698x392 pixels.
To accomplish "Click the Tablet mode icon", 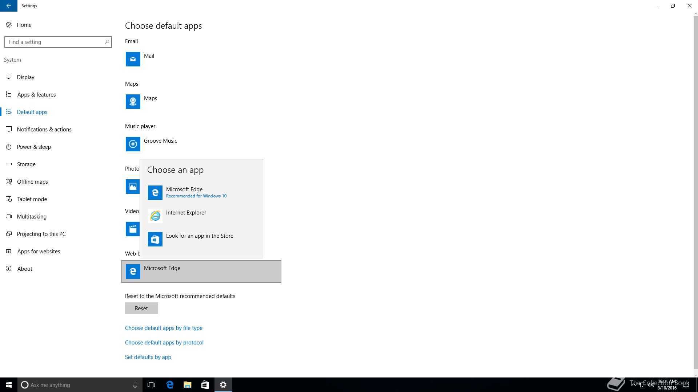I will tap(9, 199).
